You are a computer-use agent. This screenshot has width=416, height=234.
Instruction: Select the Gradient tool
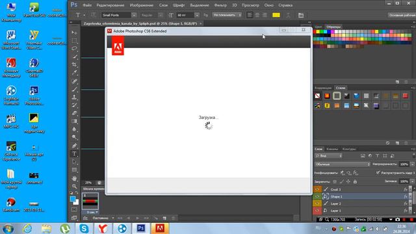click(75, 122)
